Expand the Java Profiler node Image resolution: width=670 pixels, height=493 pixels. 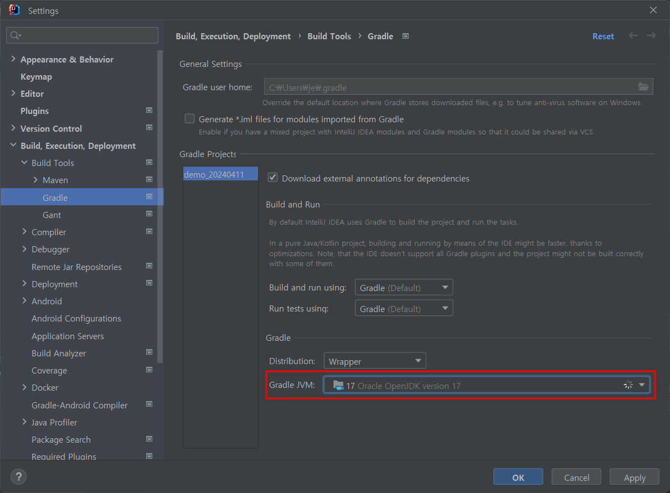[x=24, y=422]
